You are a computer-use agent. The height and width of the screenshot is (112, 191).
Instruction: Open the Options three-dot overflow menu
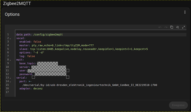(x=185, y=12)
